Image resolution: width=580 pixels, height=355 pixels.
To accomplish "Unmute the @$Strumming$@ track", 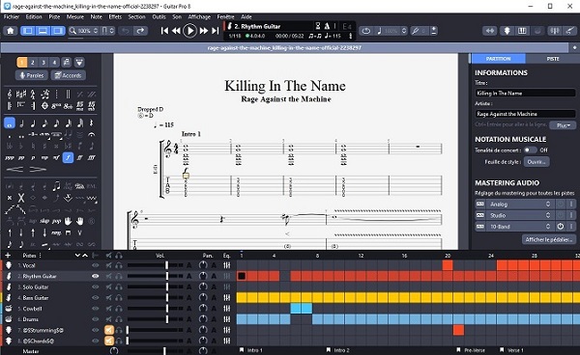I will tap(108, 330).
